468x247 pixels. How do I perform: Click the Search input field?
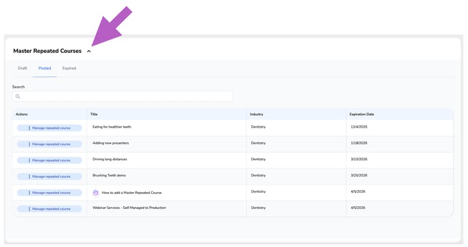pyautogui.click(x=122, y=96)
